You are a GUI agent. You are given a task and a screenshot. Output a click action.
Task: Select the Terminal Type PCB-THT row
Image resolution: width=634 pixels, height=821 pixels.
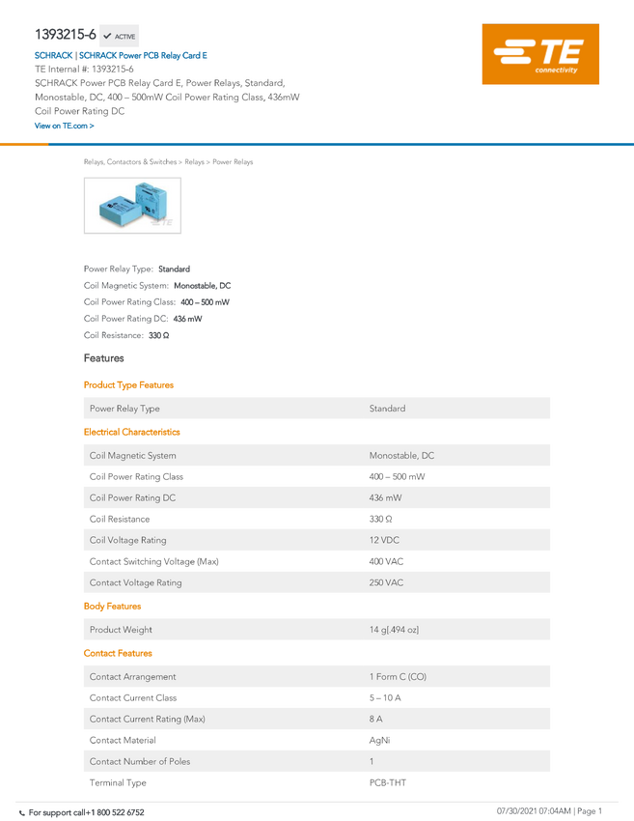(x=317, y=782)
